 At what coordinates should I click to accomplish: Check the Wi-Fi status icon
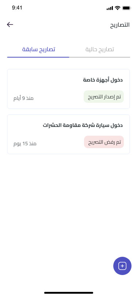[x=118, y=8]
